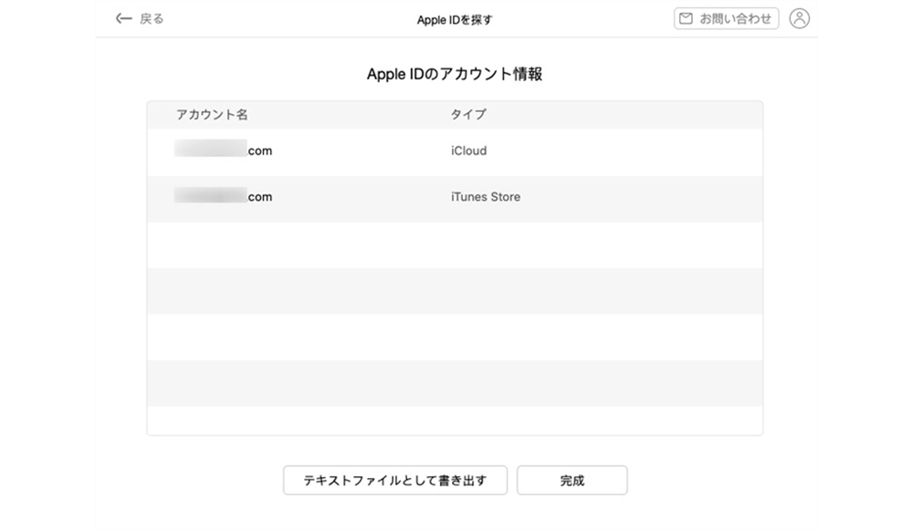The height and width of the screenshot is (529, 913).
Task: Click the envelope icon in お問い合わせ
Action: pyautogui.click(x=686, y=18)
